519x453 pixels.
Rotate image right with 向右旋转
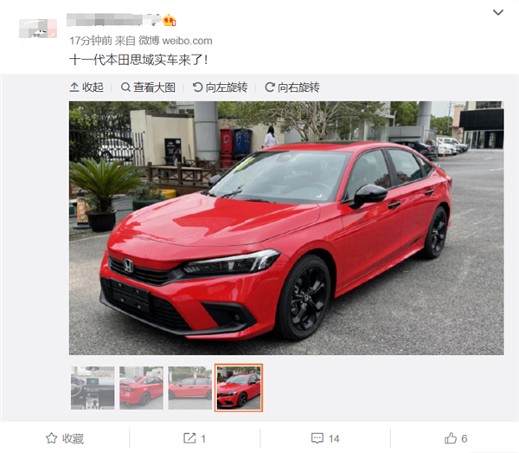pos(292,87)
